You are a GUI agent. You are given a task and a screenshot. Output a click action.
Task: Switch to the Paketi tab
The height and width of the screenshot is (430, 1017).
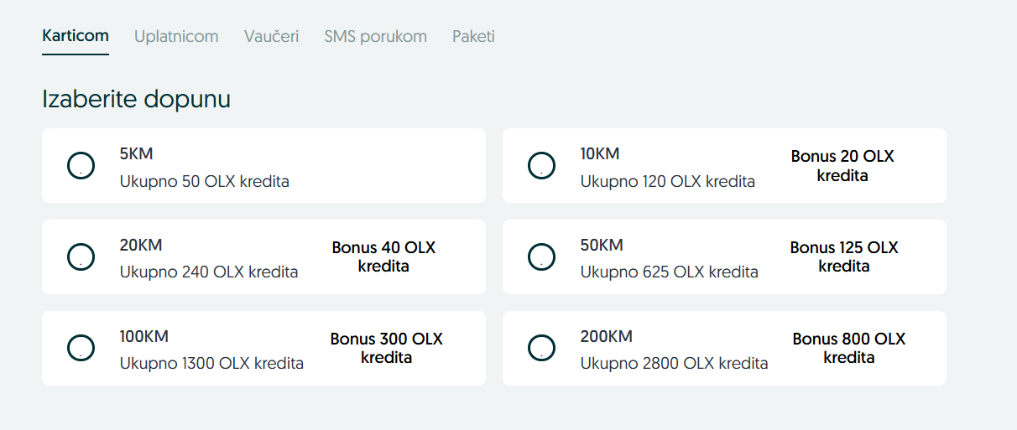pyautogui.click(x=473, y=36)
